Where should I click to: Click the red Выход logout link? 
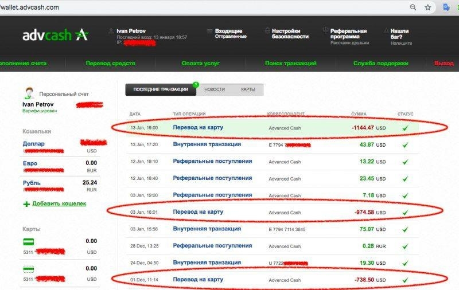click(444, 64)
